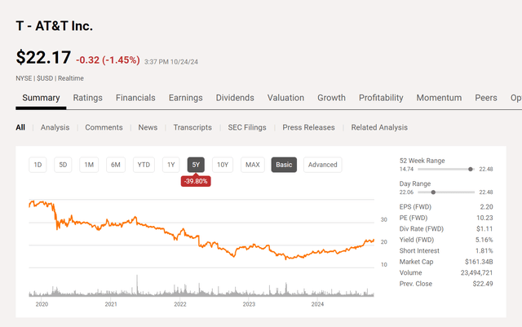Open the Dividends tab
The width and height of the screenshot is (522, 327).
tap(235, 98)
